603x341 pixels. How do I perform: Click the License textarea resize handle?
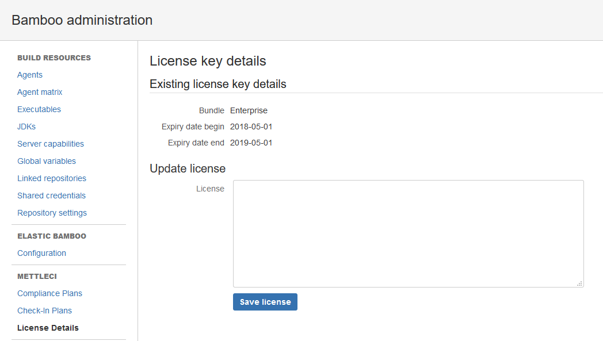(579, 283)
